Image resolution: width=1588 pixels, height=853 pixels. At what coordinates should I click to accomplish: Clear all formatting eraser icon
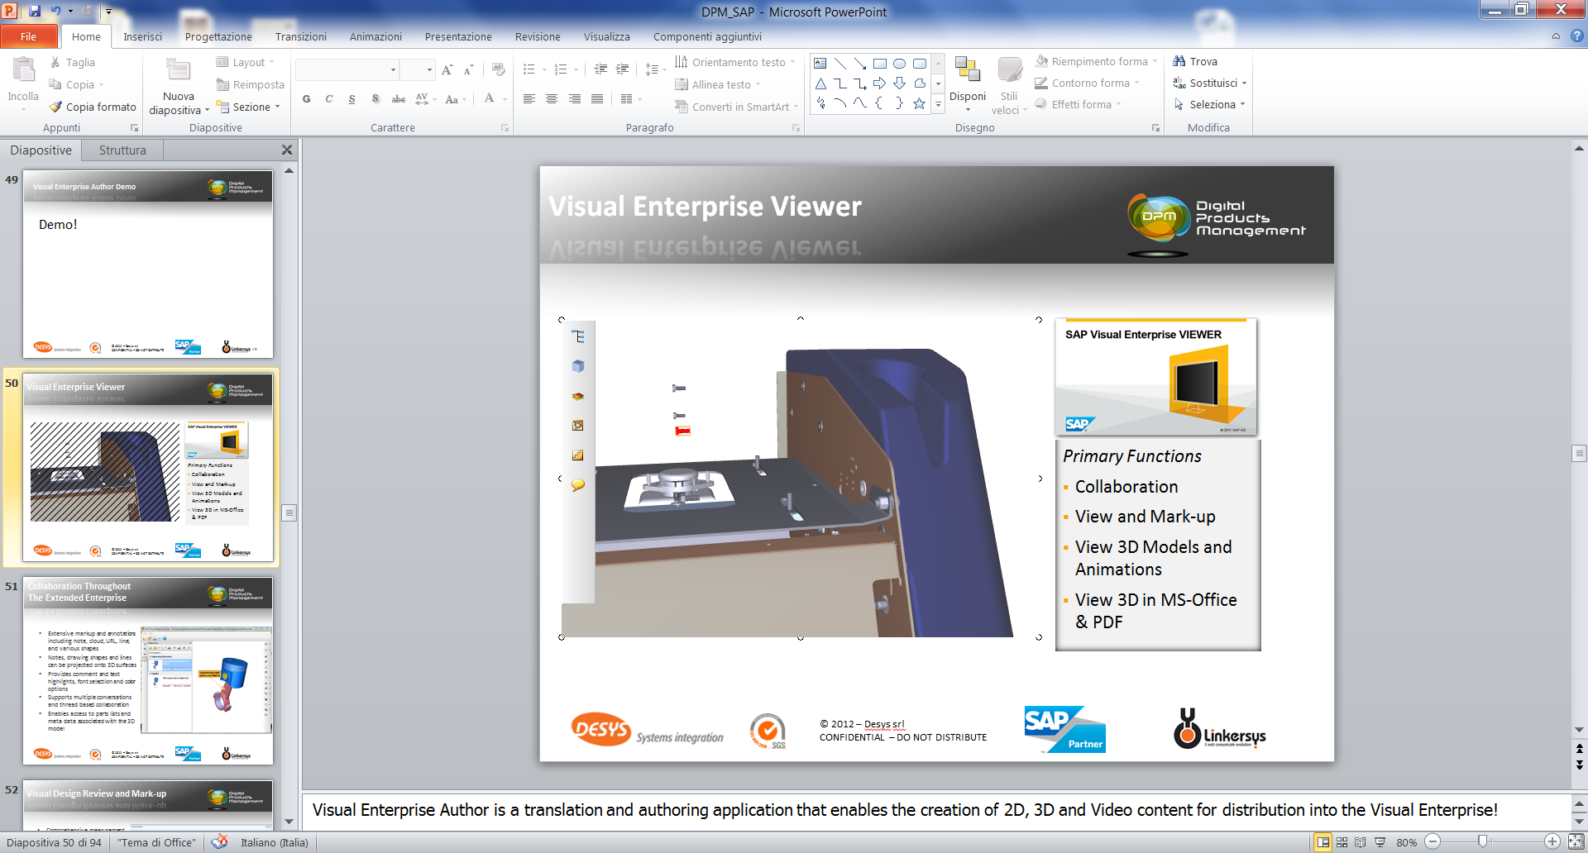pyautogui.click(x=498, y=69)
